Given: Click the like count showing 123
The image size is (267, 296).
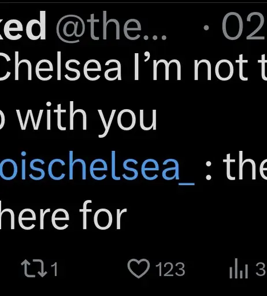Looking at the screenshot, I should click(x=170, y=269).
